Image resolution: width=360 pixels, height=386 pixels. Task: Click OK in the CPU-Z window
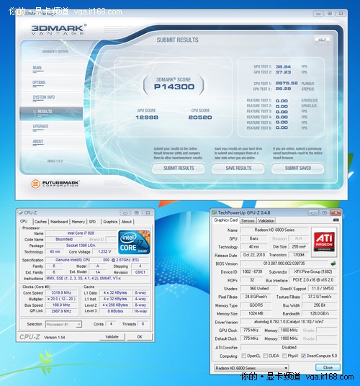140,337
